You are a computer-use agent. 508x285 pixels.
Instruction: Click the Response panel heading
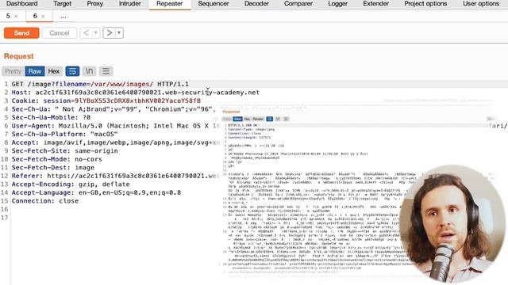[x=231, y=112]
